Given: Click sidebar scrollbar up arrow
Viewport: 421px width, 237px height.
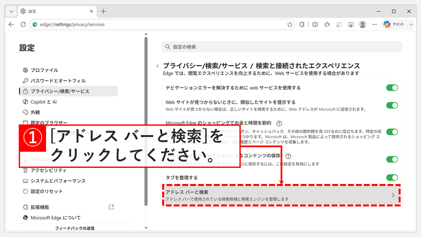Looking at the screenshot, I should click(146, 34).
